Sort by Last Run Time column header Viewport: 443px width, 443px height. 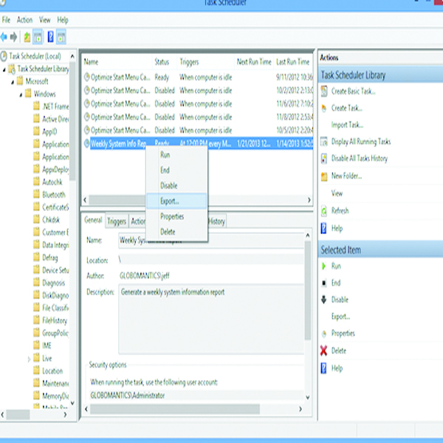click(293, 62)
